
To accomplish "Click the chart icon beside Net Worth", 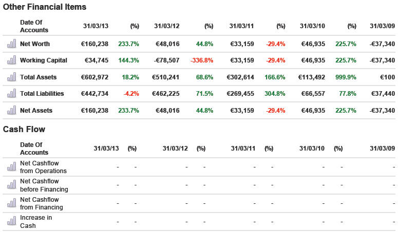I will point(11,44).
